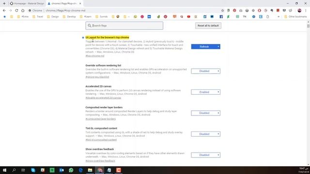The width and height of the screenshot is (310, 174).
Task: Open the Design bookmark folder
Action: (53, 17)
